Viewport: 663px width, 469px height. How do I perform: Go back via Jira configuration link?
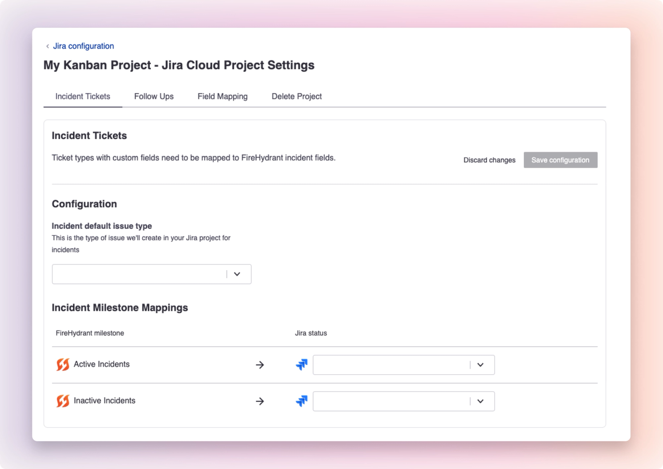tap(83, 46)
